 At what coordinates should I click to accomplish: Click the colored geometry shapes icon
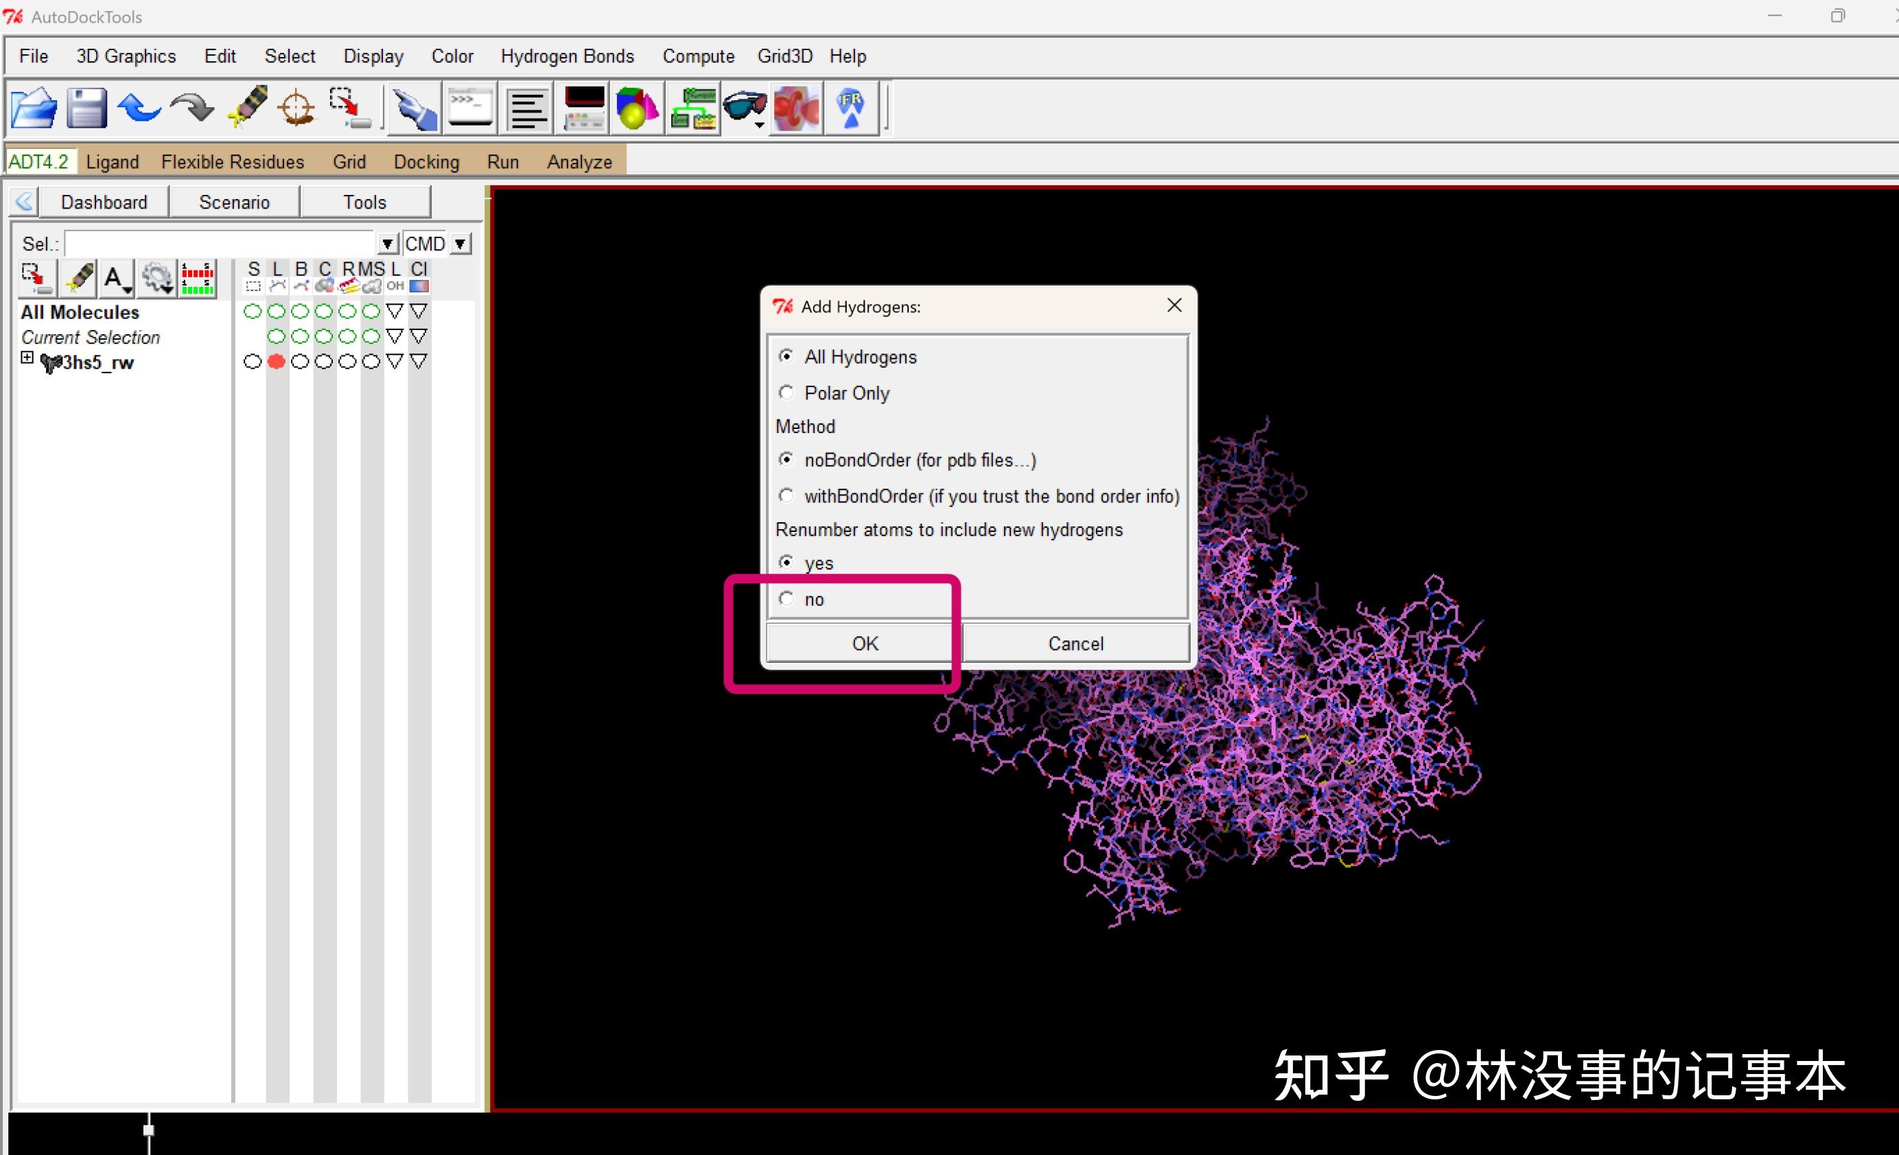[x=638, y=108]
